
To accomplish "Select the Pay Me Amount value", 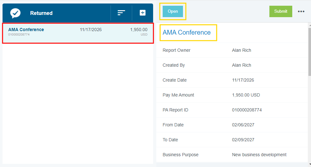I will click(246, 95).
